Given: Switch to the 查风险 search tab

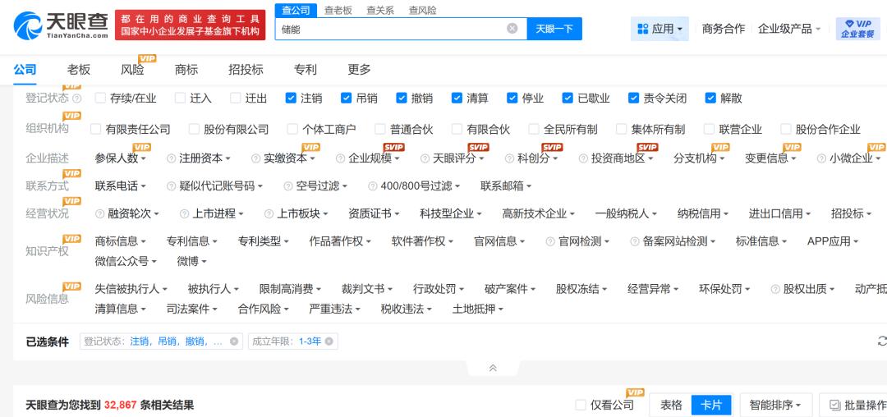Looking at the screenshot, I should 423,10.
